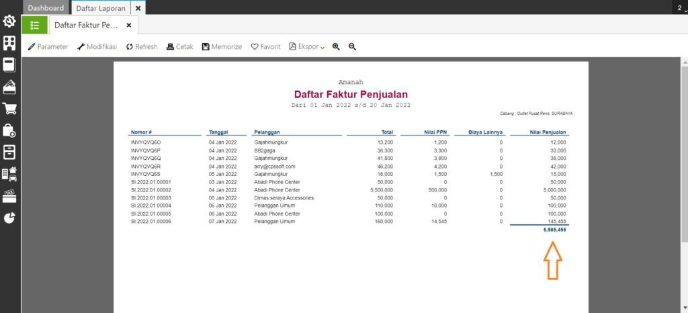The image size is (688, 313).
Task: Click the archive drawer sidebar icon
Action: (x=9, y=152)
